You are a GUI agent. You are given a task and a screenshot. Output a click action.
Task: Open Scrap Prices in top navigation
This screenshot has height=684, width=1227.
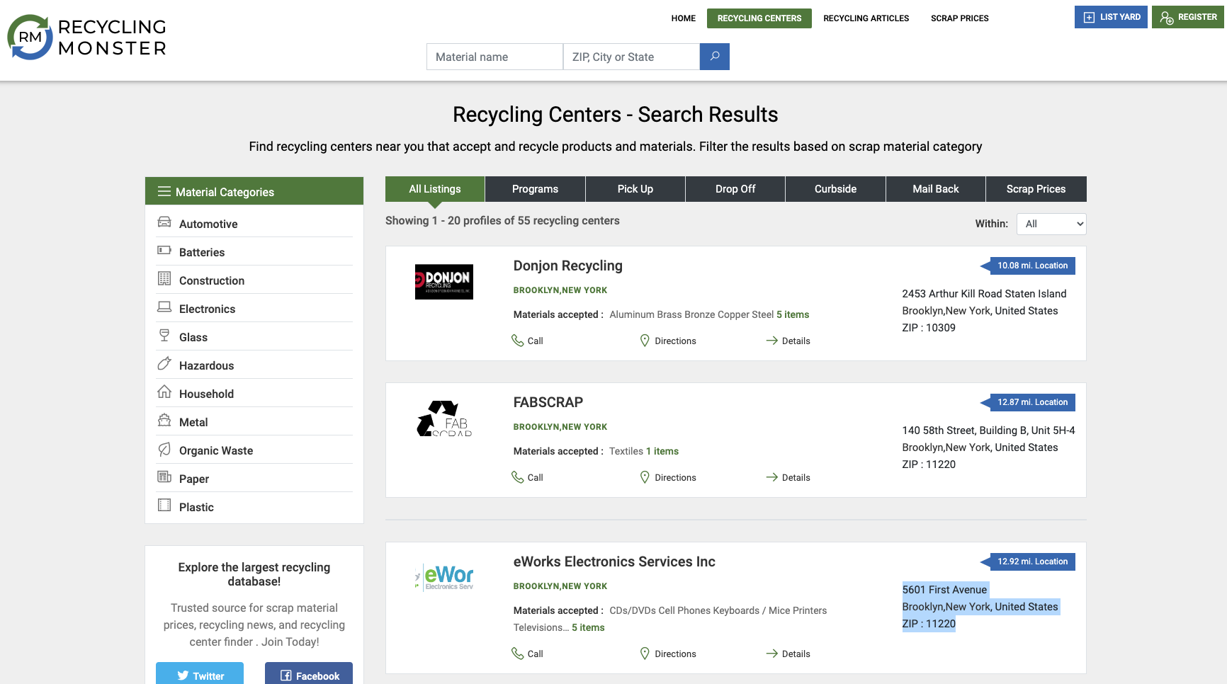(x=959, y=18)
